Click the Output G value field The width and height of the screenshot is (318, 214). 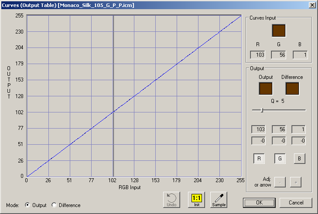279,129
